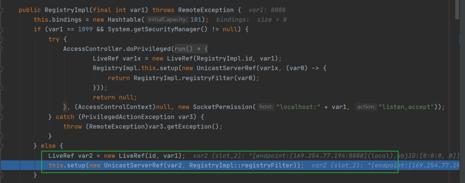Click 'var2' in the 'LiveRef var2' declaration
The width and height of the screenshot is (465, 183).
pyautogui.click(x=85, y=155)
